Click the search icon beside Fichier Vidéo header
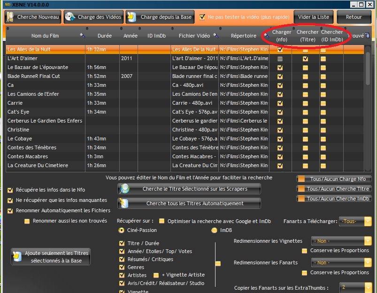 (x=216, y=36)
